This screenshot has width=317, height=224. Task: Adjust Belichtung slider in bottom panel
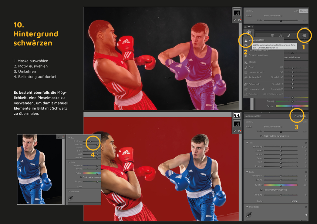point(281,147)
